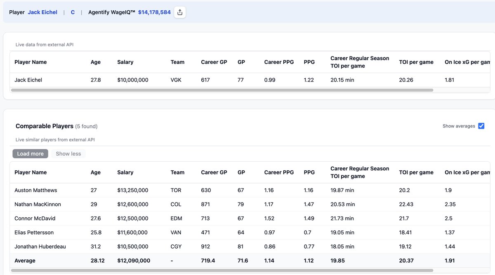Open the Jack Eichel player link
The height and width of the screenshot is (275, 495).
click(42, 12)
